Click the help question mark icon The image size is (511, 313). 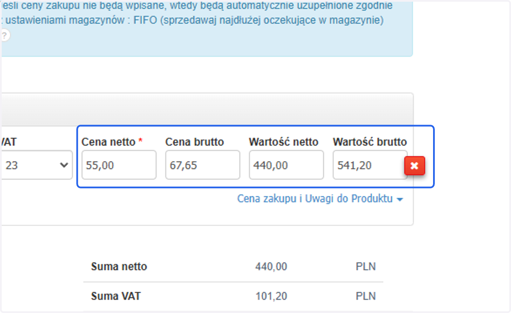point(4,35)
